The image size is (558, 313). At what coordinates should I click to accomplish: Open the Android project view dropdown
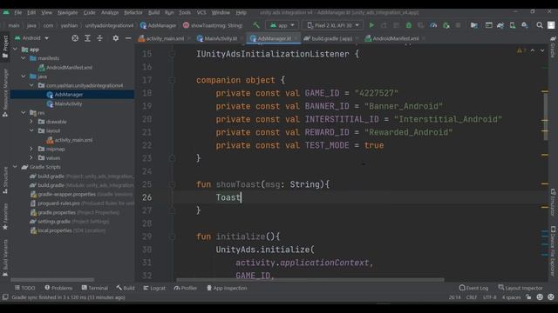(31, 38)
